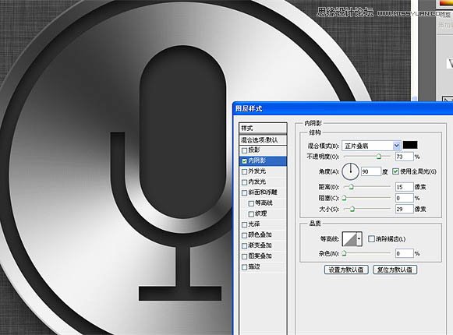Click the opacity value field showing 73

tap(405, 157)
